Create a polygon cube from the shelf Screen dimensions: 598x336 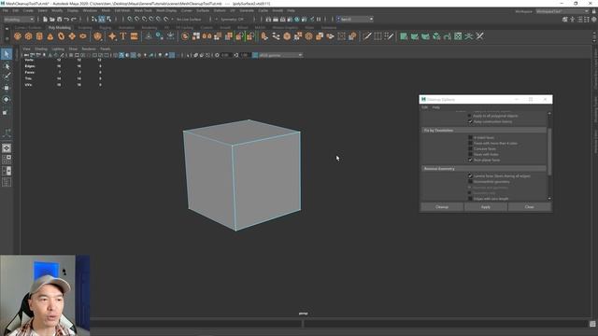pyautogui.click(x=29, y=36)
